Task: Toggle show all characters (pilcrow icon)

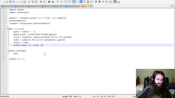Action: click(77, 2)
